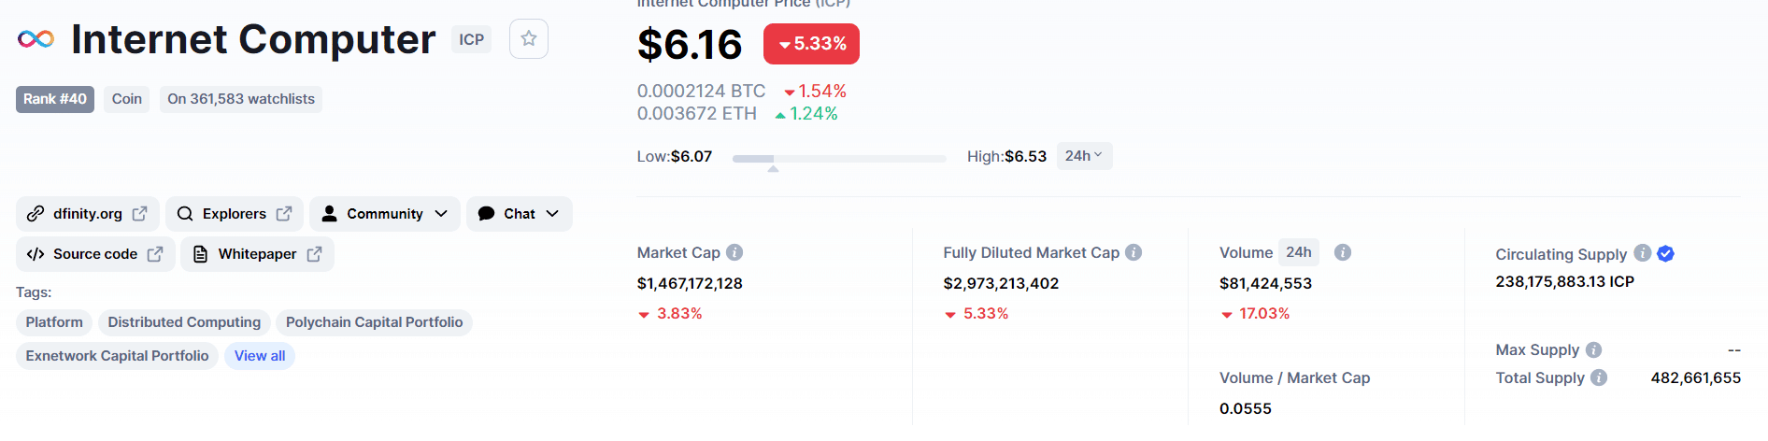Select the Distributed Computing tag
The height and width of the screenshot is (441, 1768).
(x=184, y=322)
